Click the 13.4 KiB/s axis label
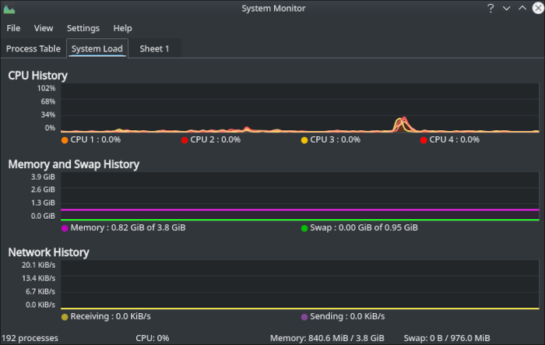The width and height of the screenshot is (545, 345). coord(38,278)
